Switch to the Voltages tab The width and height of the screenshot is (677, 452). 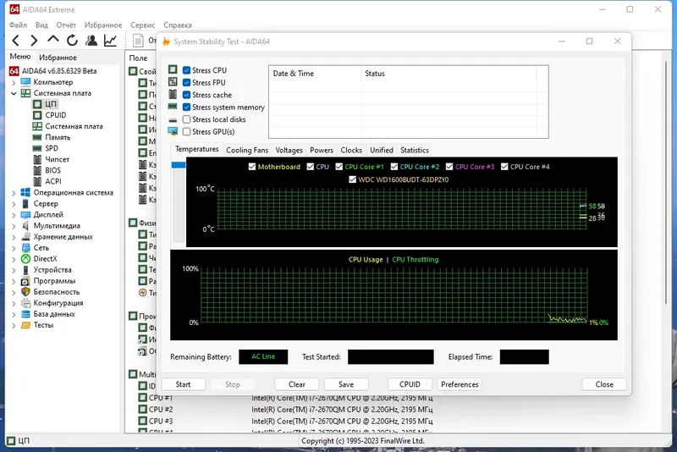click(289, 150)
